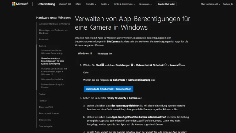
Task: Open Verwalten von App-Berechtigungen sidebar entry
Action: 53,61
